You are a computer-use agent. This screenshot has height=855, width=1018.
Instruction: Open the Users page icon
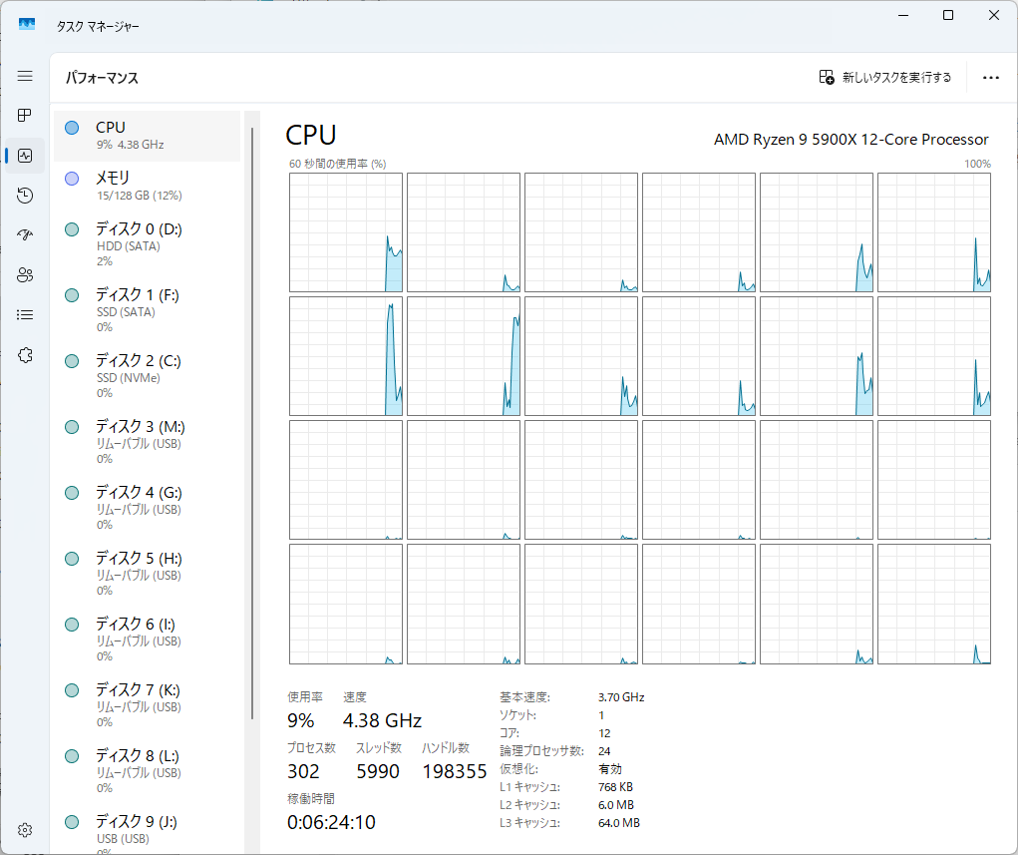(25, 275)
